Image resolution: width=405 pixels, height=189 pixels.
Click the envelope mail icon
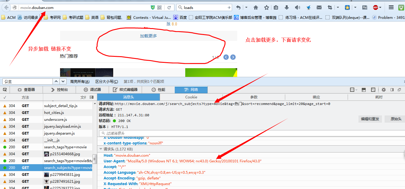319,7
